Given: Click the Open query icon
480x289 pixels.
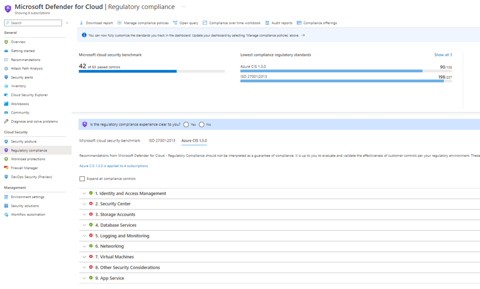Looking at the screenshot, I should point(175,23).
